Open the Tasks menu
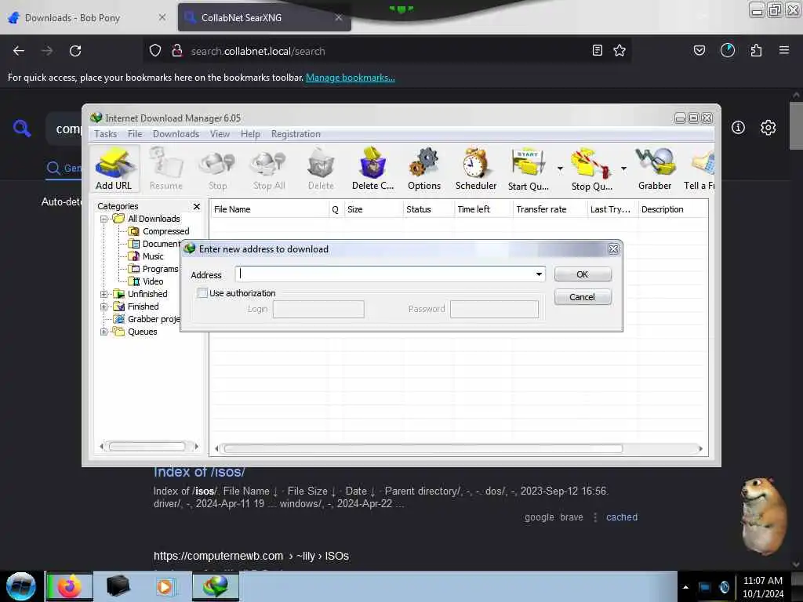Image resolution: width=803 pixels, height=602 pixels. tap(106, 133)
